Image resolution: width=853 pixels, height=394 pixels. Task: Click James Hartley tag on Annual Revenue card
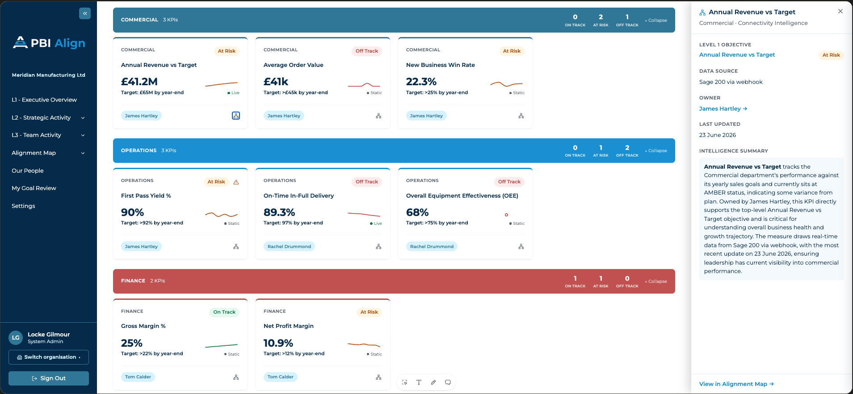tap(141, 116)
